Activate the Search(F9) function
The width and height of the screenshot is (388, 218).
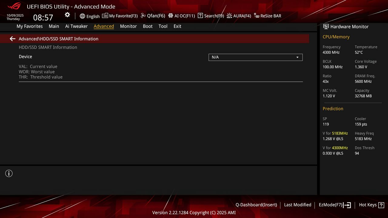pyautogui.click(x=200, y=16)
